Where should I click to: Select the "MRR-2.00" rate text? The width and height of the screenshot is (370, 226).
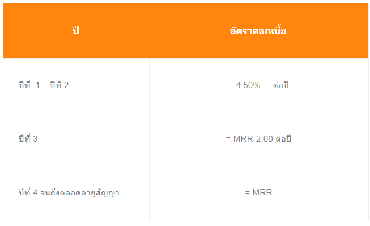tap(253, 139)
